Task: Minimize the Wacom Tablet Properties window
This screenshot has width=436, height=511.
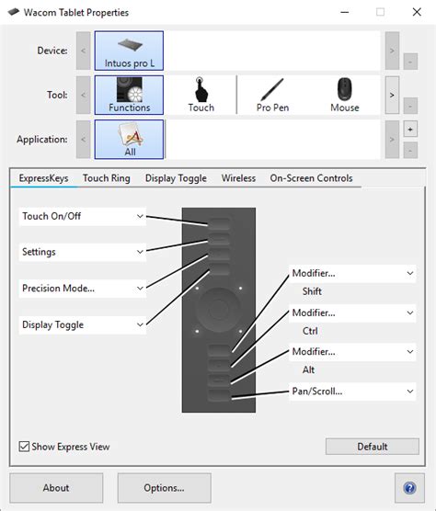Action: pos(345,12)
